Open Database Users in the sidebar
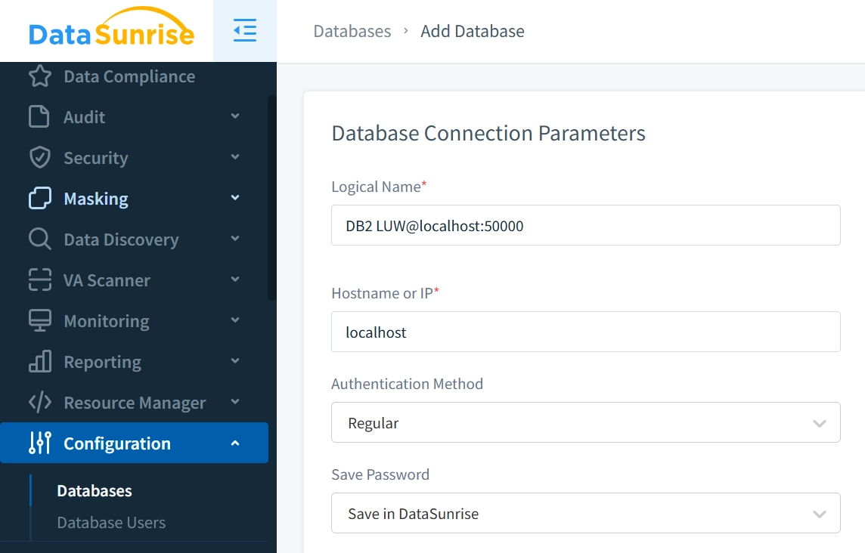The width and height of the screenshot is (865, 553). [x=111, y=523]
